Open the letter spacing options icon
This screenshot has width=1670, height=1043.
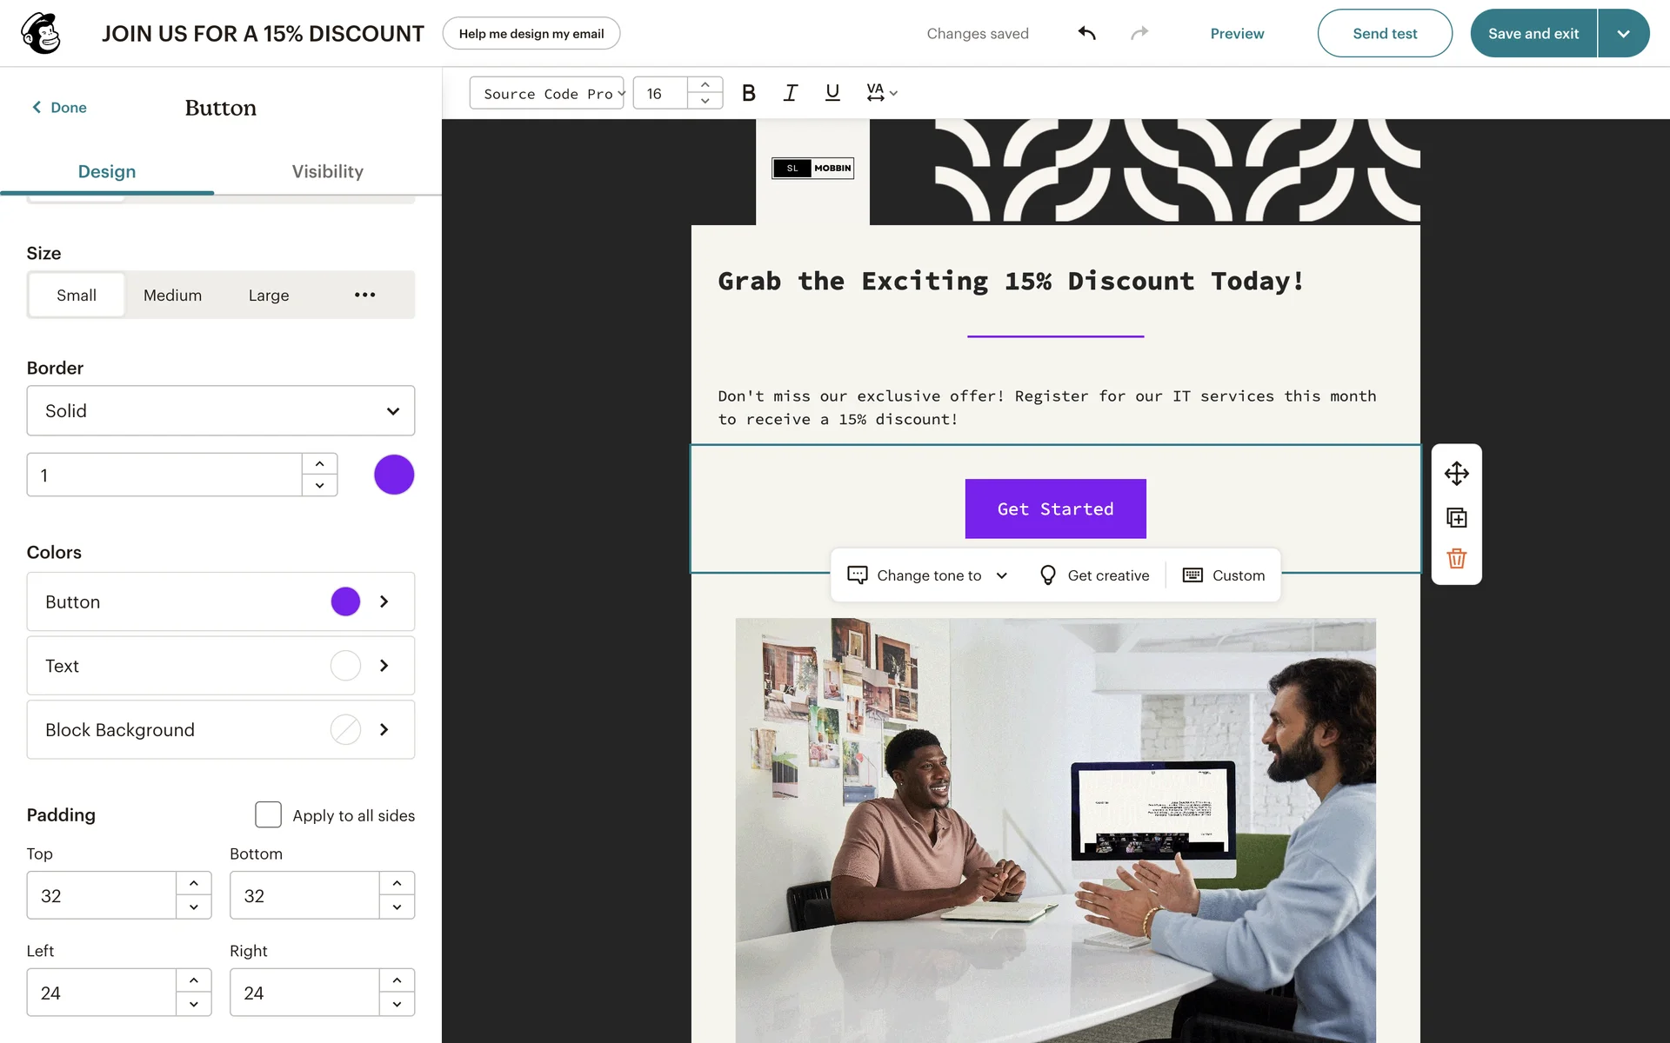tap(880, 93)
